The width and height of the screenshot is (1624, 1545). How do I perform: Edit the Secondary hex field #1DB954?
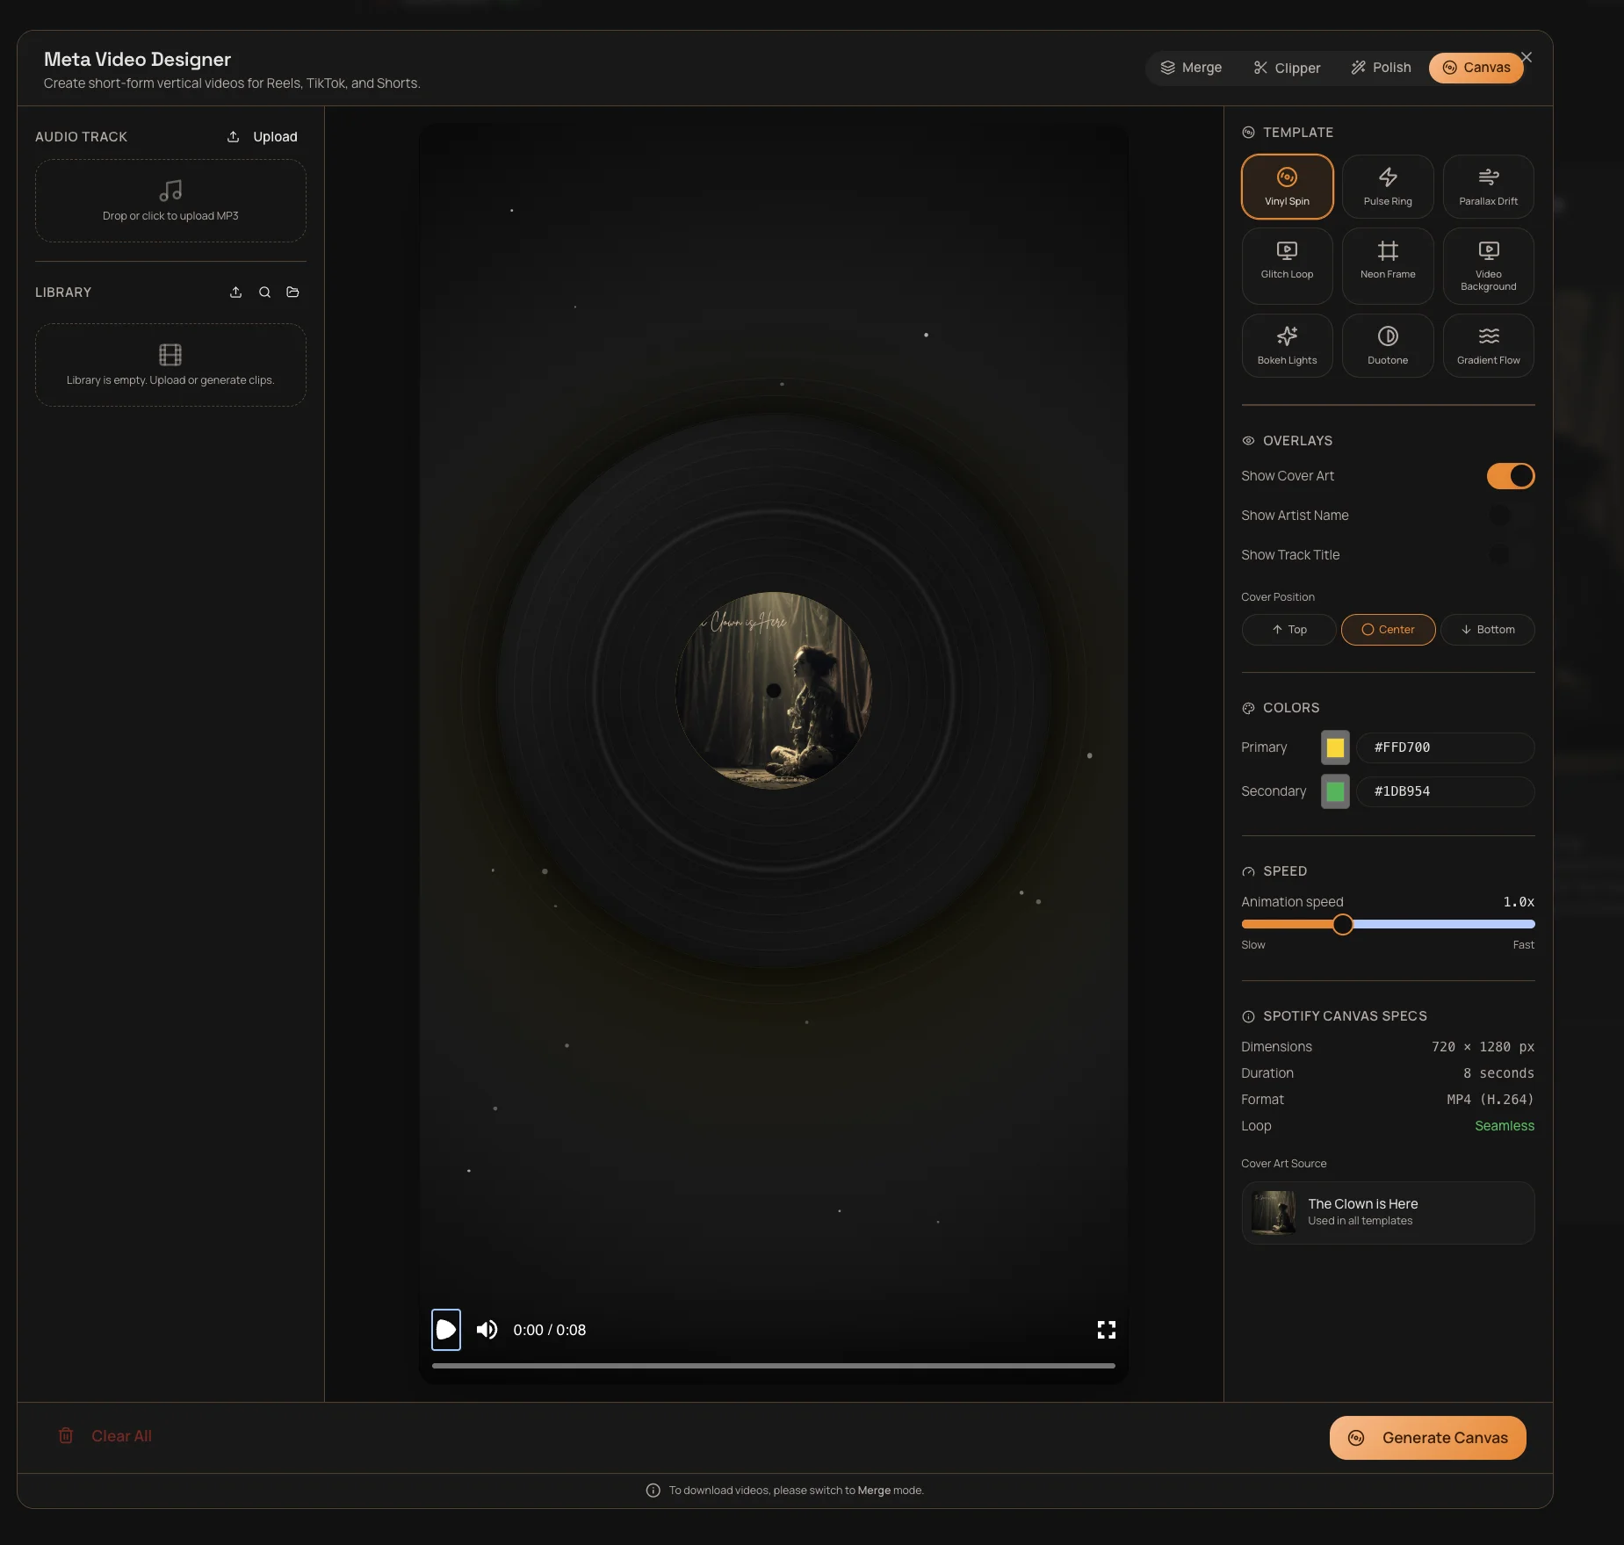pyautogui.click(x=1446, y=791)
